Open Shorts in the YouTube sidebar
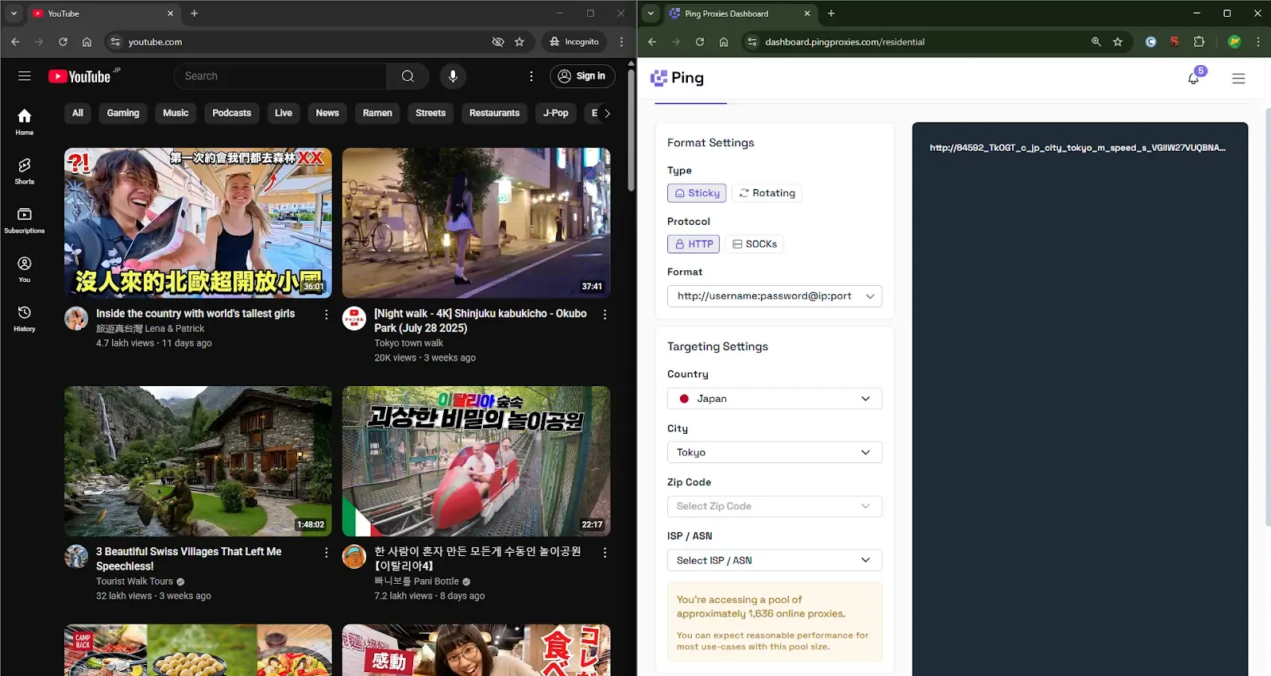Viewport: 1271px width, 676px height. click(25, 172)
